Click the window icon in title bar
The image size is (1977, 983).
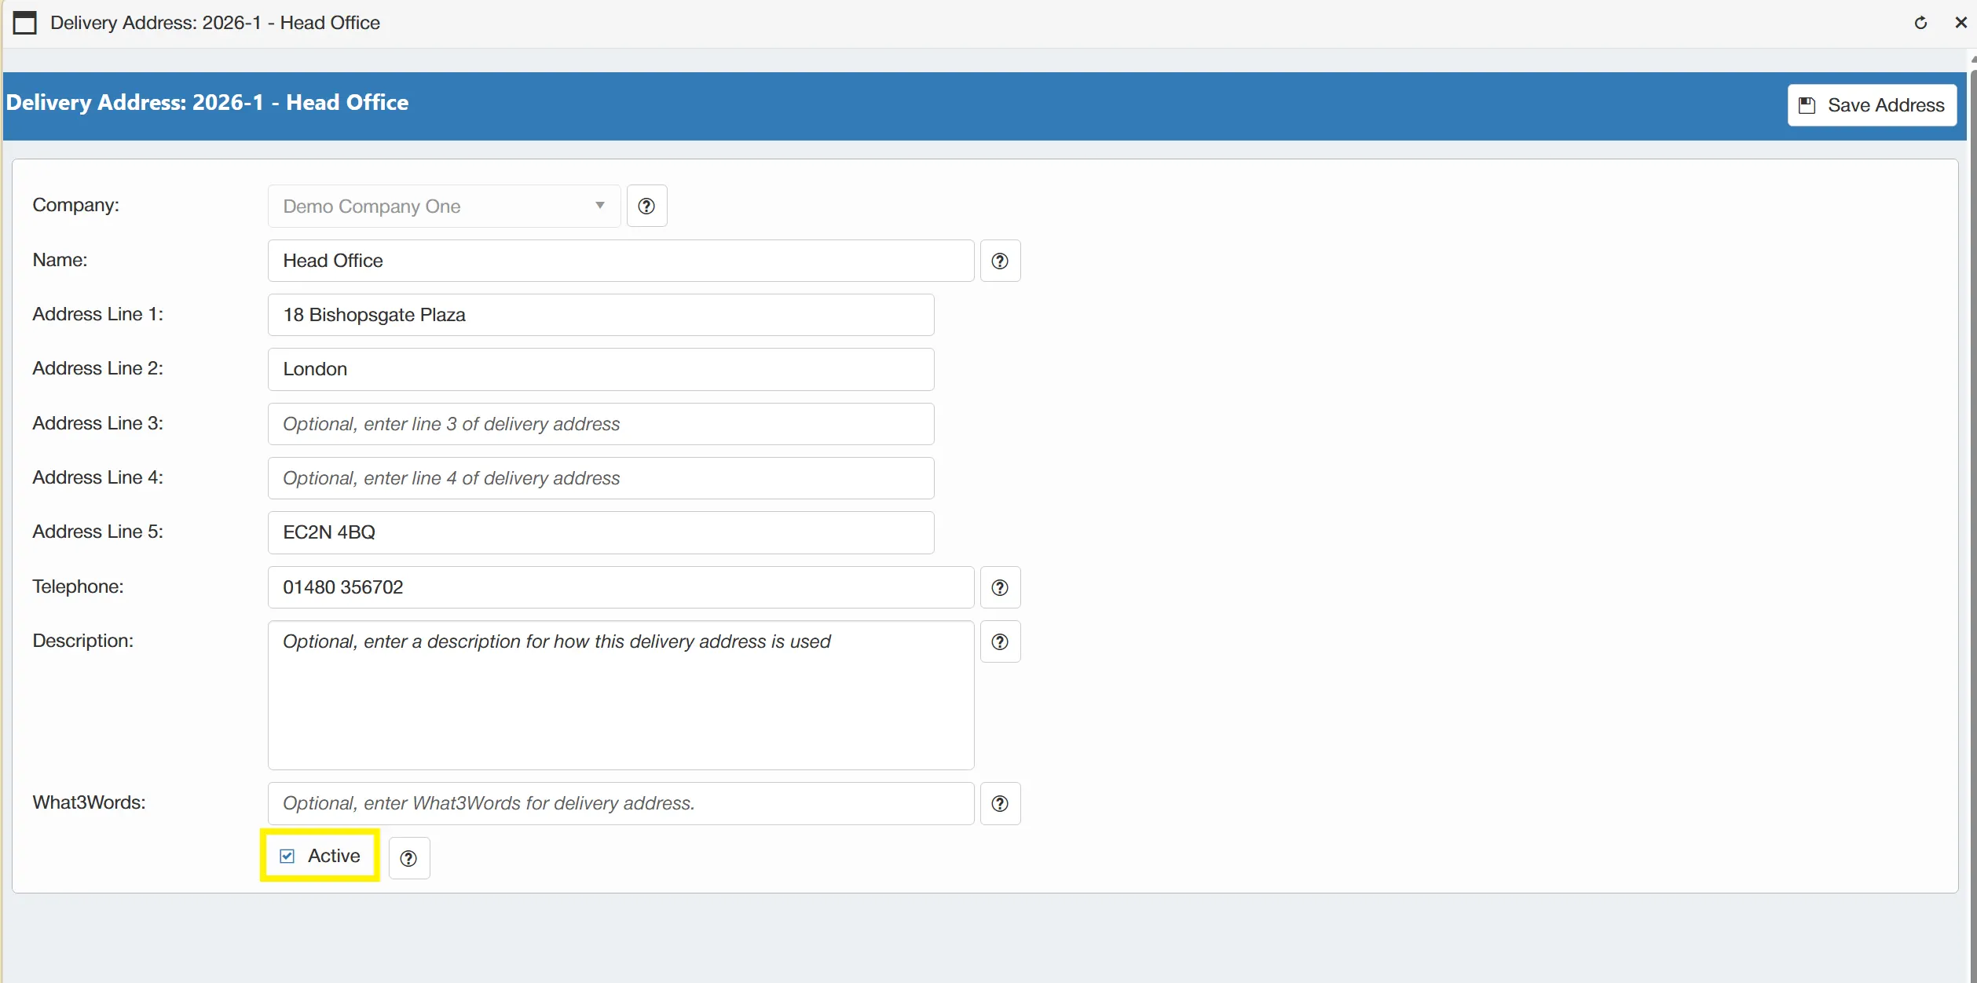tap(24, 23)
